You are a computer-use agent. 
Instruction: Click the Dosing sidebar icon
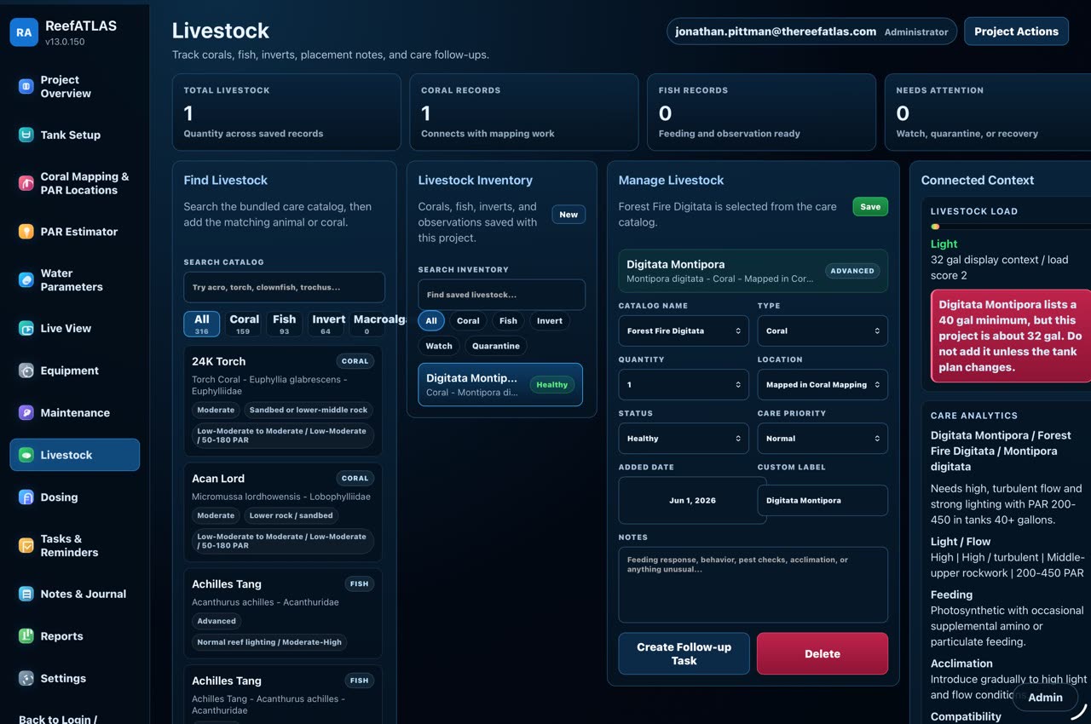tap(26, 497)
